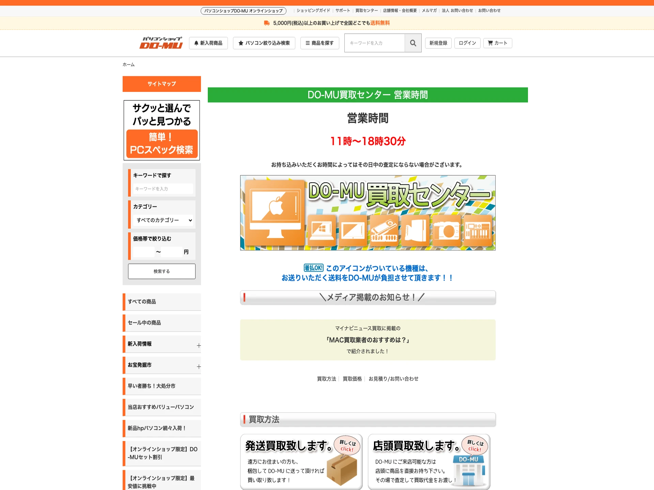Open 買取センター in top menu
The width and height of the screenshot is (654, 490).
(367, 11)
